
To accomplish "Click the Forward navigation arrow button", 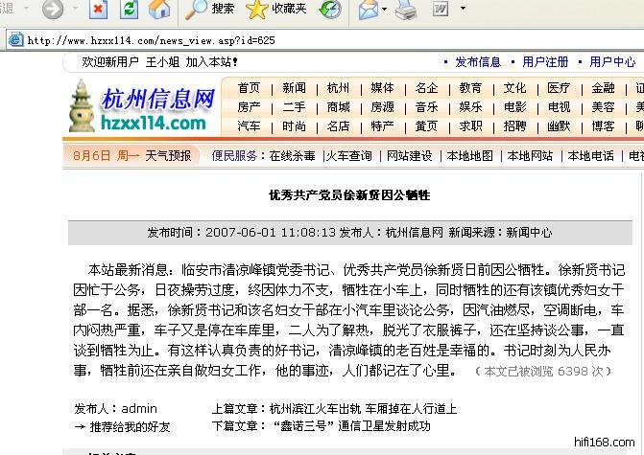I will tap(53, 10).
